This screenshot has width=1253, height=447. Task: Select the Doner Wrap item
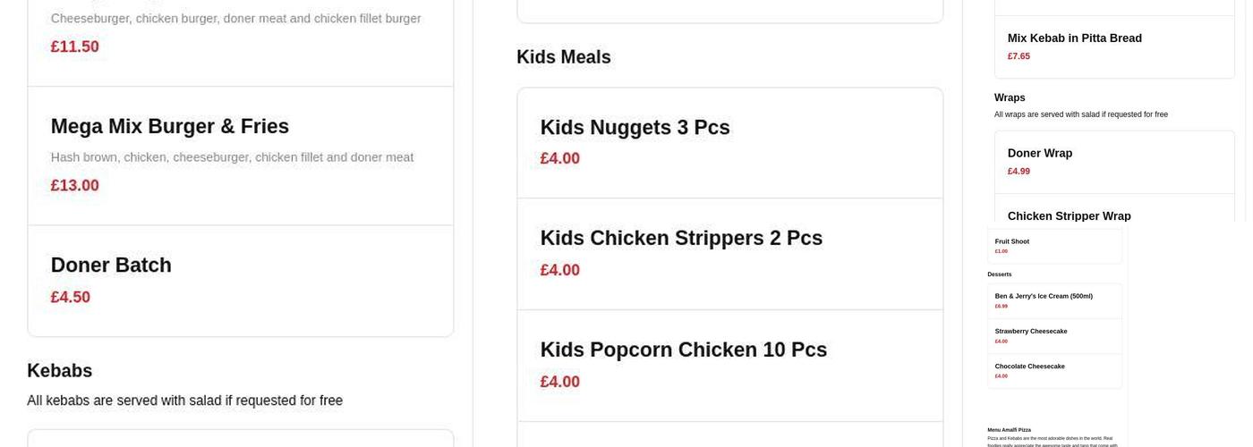pyautogui.click(x=1039, y=154)
